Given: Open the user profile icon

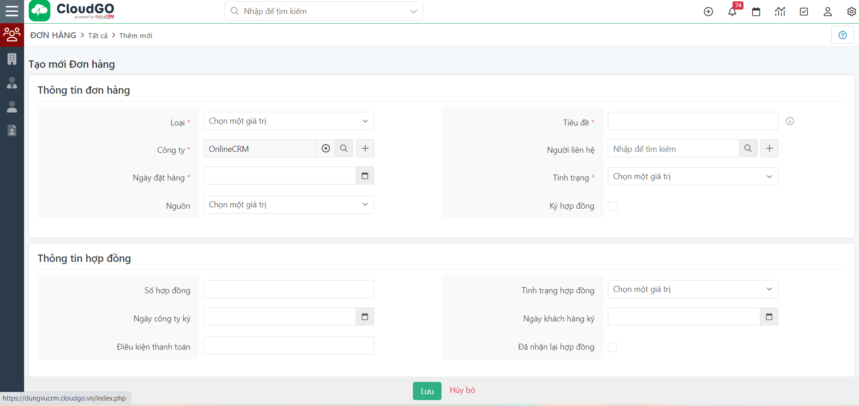Looking at the screenshot, I should pos(828,12).
